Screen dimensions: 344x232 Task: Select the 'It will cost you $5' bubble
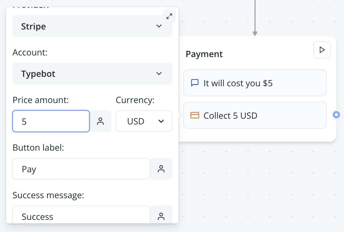tap(255, 83)
